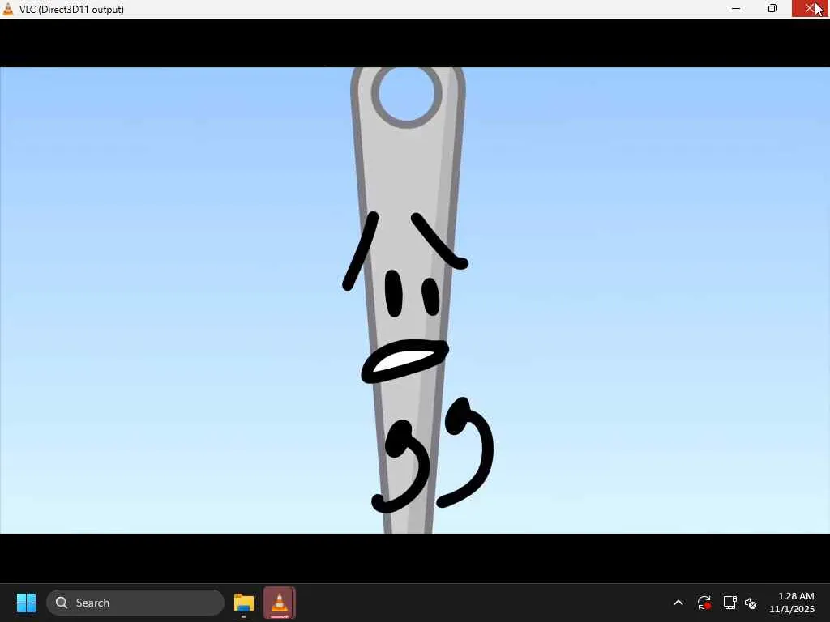This screenshot has width=830, height=622.
Task: Open the network status tray icon
Action: point(730,603)
